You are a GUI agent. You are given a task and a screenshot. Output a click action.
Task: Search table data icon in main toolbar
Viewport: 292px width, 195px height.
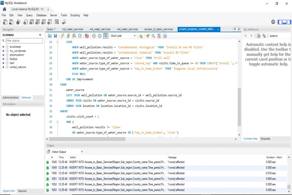[x=57, y=22]
